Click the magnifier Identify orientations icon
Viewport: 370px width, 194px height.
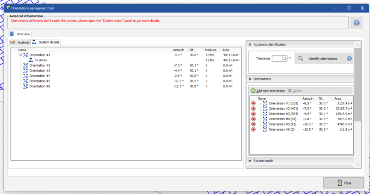tap(301, 59)
